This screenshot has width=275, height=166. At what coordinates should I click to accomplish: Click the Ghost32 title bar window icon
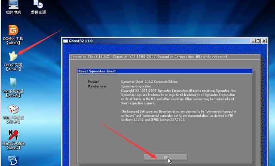coord(65,41)
